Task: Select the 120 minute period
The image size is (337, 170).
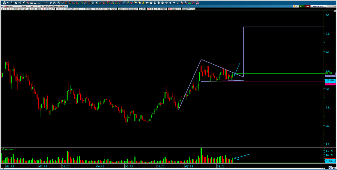Action: tap(33, 9)
